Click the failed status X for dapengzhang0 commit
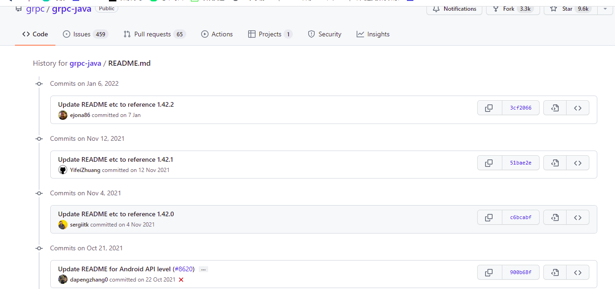 181,280
